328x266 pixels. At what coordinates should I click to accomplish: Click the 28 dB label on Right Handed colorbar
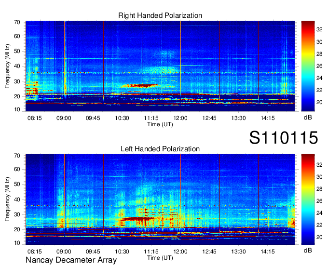point(319,54)
